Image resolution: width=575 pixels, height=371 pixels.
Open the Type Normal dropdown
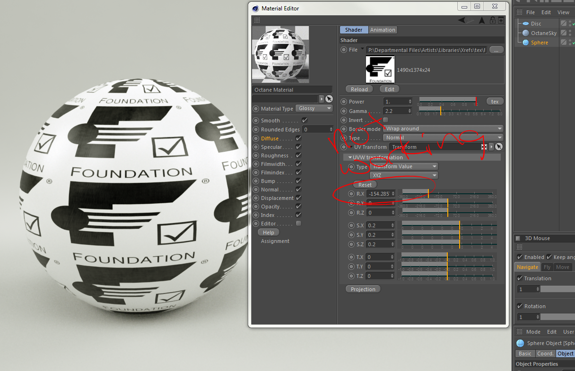pos(443,138)
